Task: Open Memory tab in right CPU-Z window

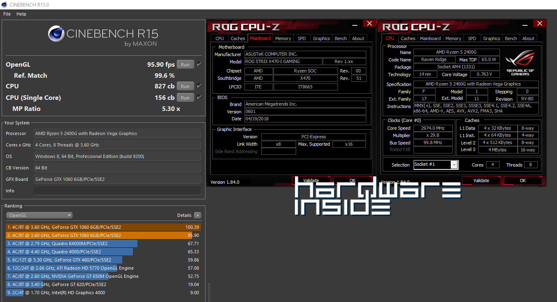Action: coord(453,38)
